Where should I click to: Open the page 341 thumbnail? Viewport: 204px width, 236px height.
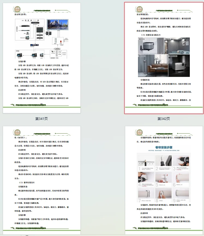42,58
